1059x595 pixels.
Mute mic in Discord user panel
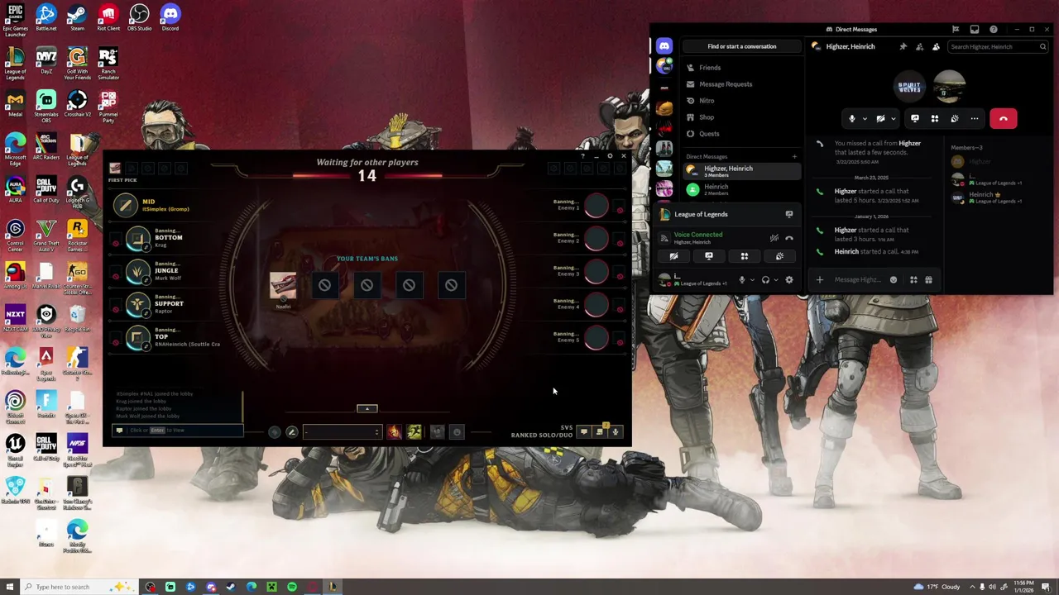point(741,280)
